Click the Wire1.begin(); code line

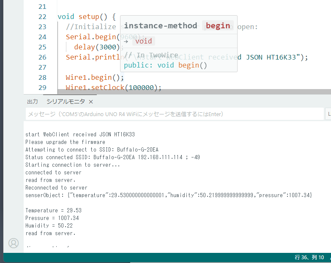pyautogui.click(x=95, y=77)
